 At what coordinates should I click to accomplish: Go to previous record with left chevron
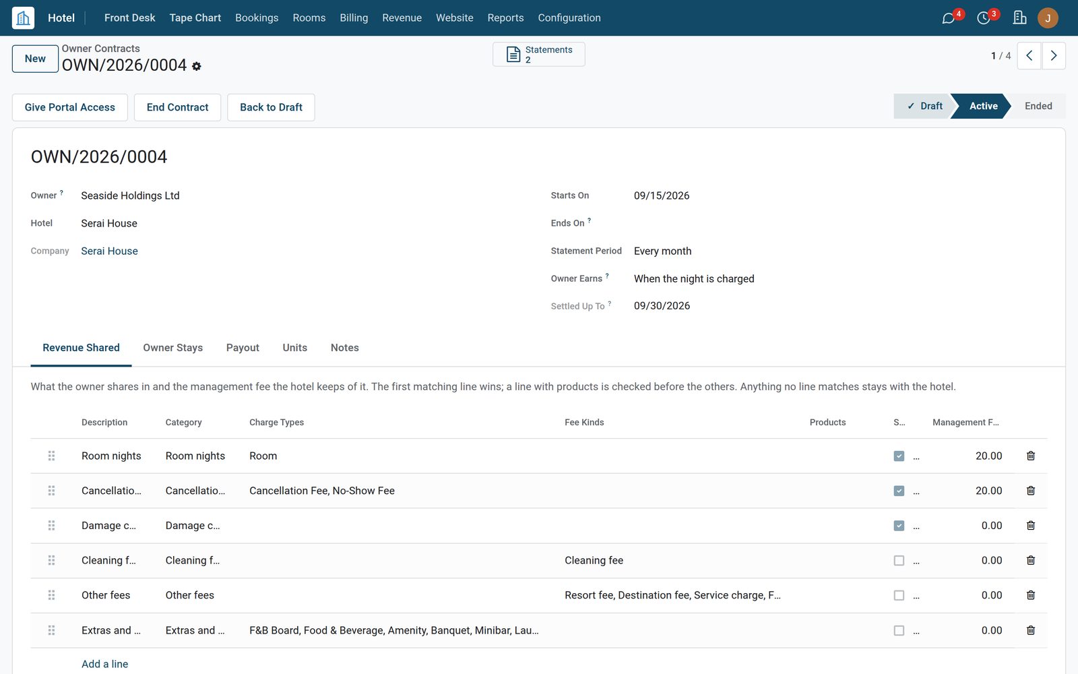click(x=1029, y=56)
